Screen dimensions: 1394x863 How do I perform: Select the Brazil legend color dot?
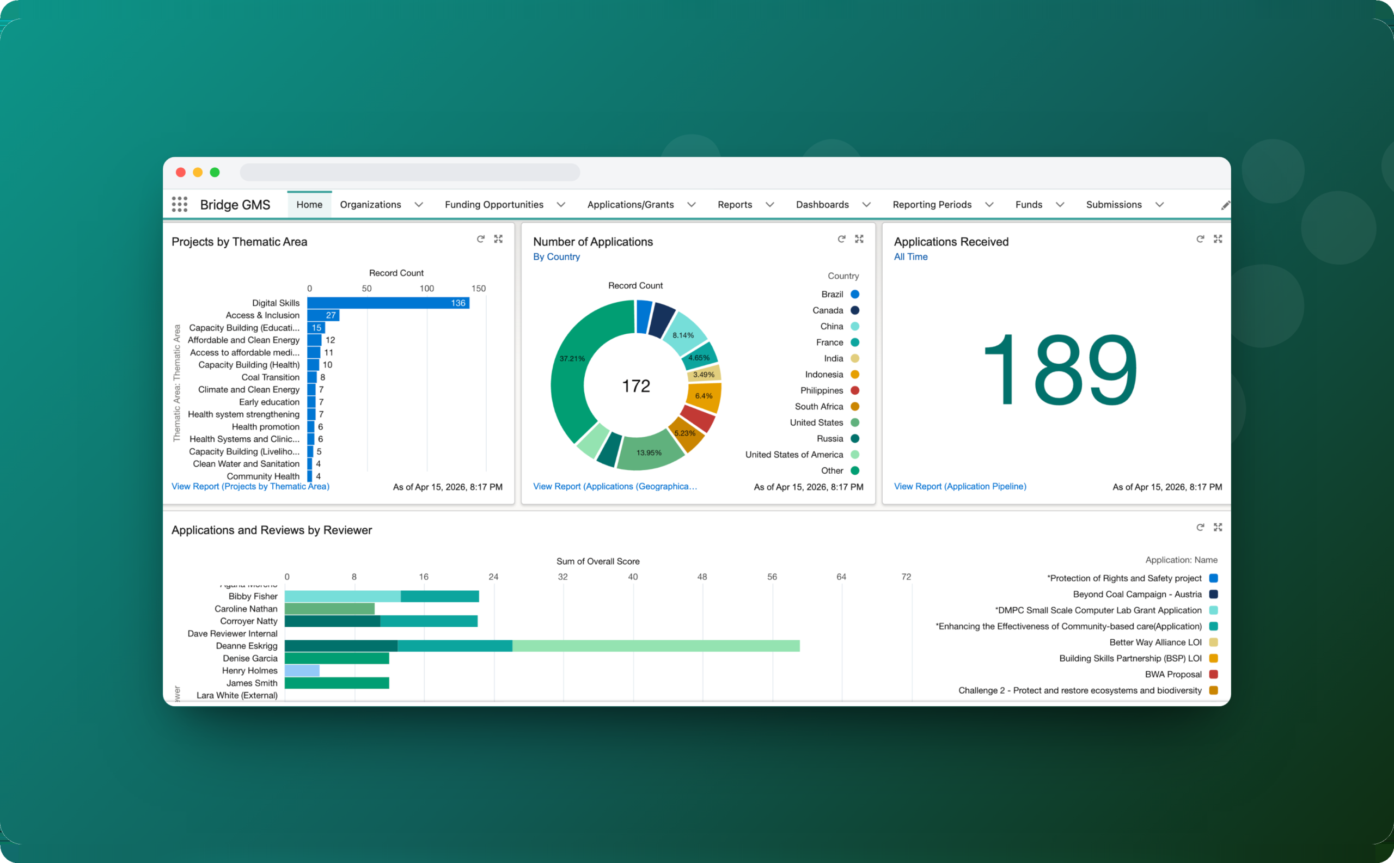pyautogui.click(x=855, y=295)
